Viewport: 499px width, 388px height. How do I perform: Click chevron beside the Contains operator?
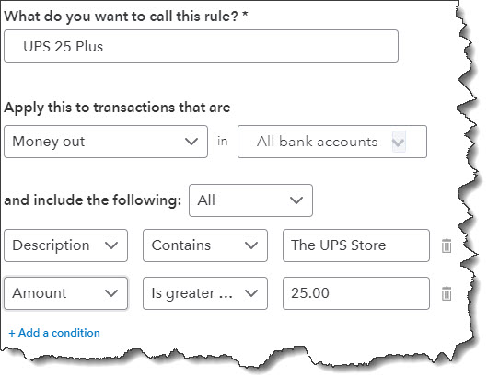point(251,245)
